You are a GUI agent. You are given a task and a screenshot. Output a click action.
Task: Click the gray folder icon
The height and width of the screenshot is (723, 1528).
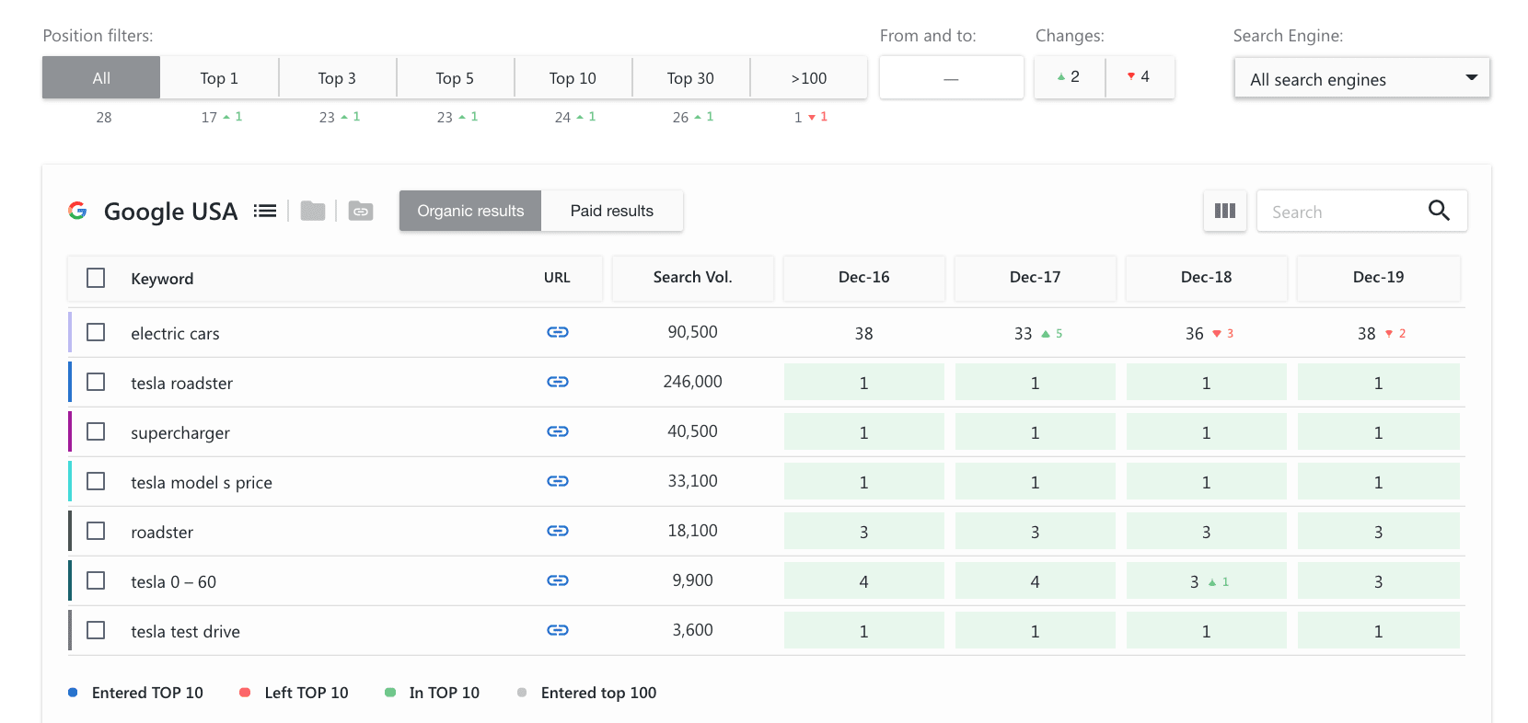[x=313, y=211]
